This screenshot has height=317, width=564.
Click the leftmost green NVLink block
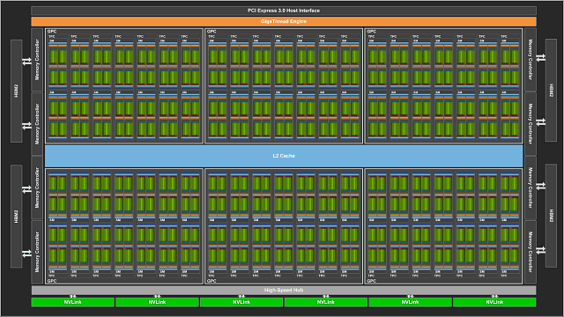tap(72, 302)
